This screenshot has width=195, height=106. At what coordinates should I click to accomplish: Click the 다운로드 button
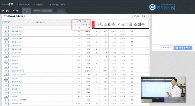pyautogui.click(x=136, y=16)
